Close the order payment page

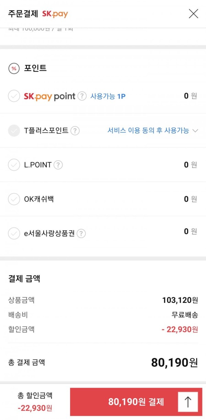tap(194, 14)
